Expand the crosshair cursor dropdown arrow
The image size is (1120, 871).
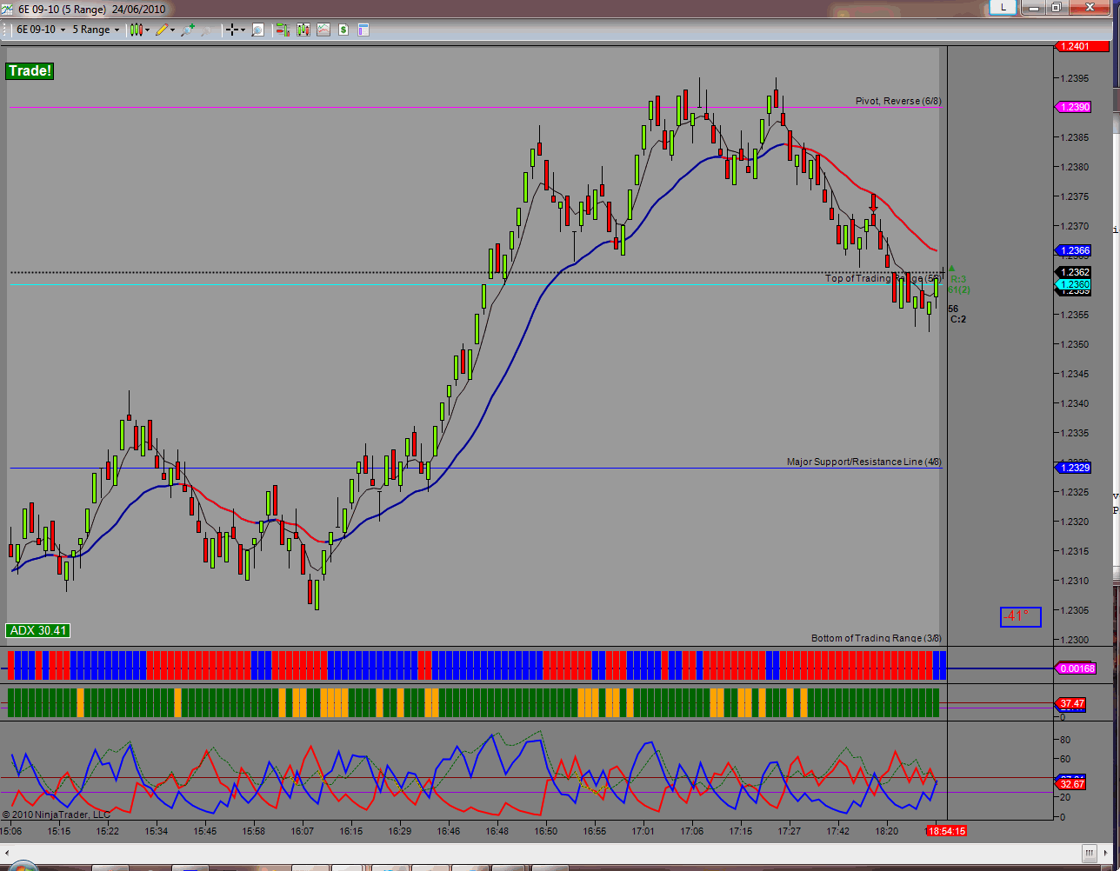tap(243, 30)
